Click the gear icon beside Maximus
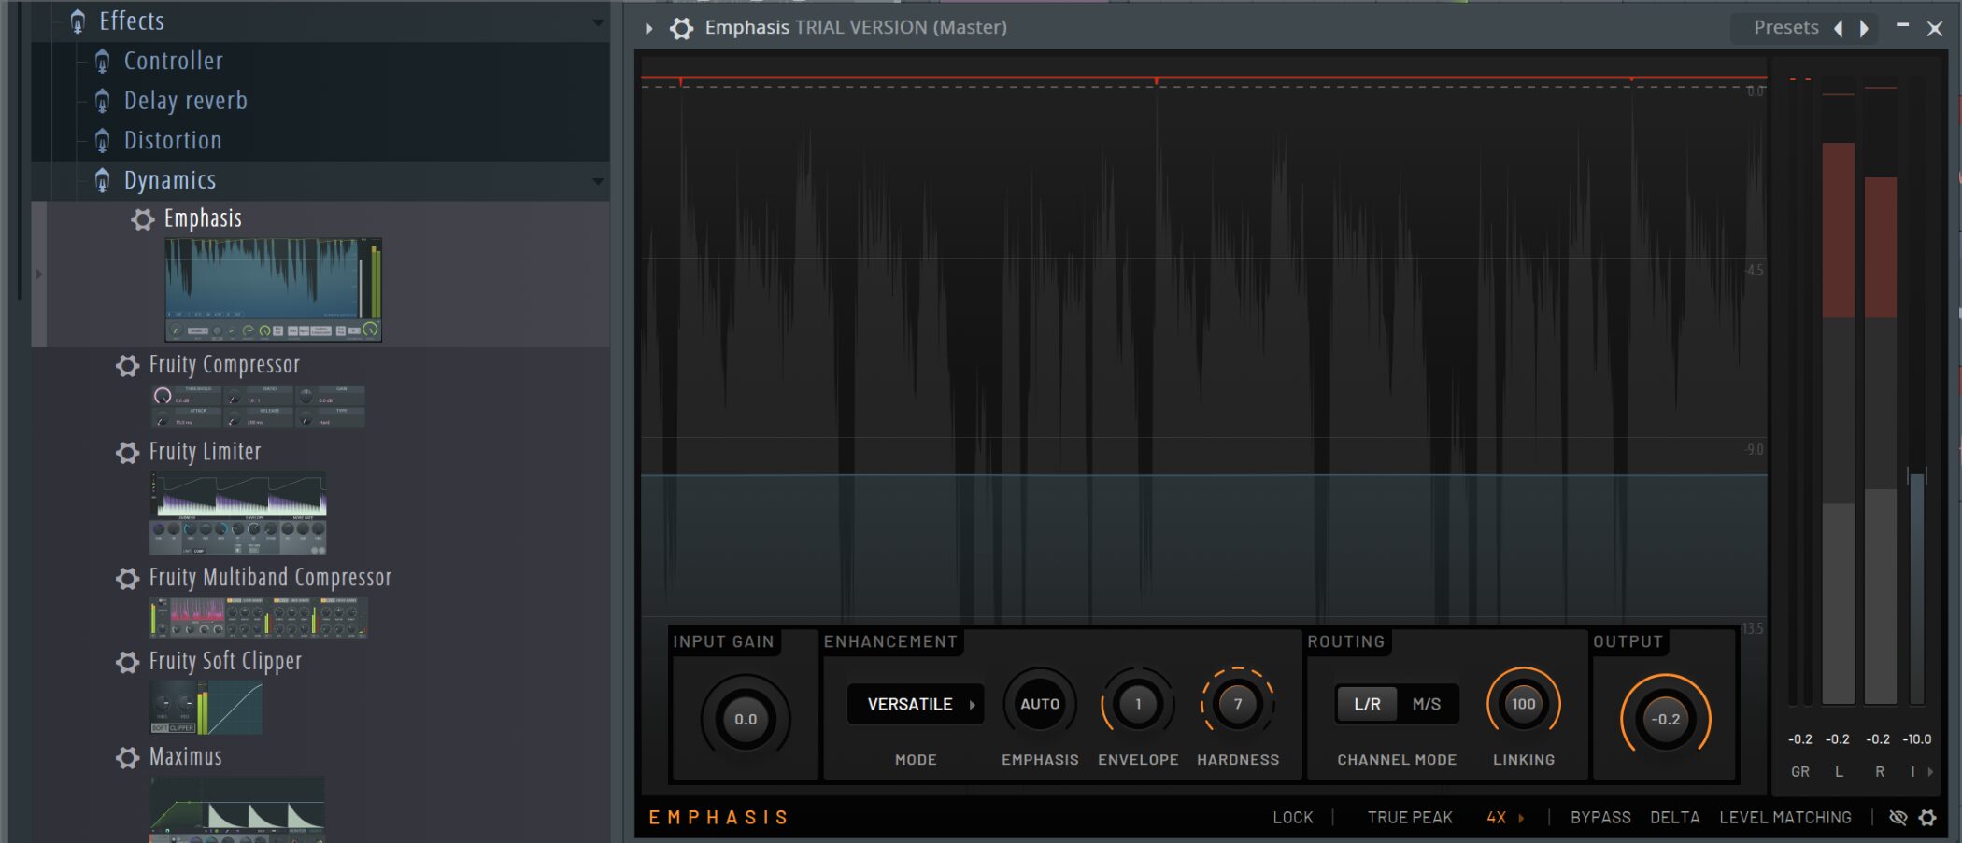 (127, 757)
